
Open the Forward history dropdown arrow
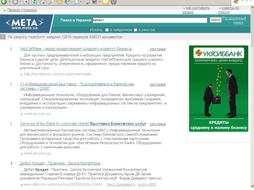21,2
